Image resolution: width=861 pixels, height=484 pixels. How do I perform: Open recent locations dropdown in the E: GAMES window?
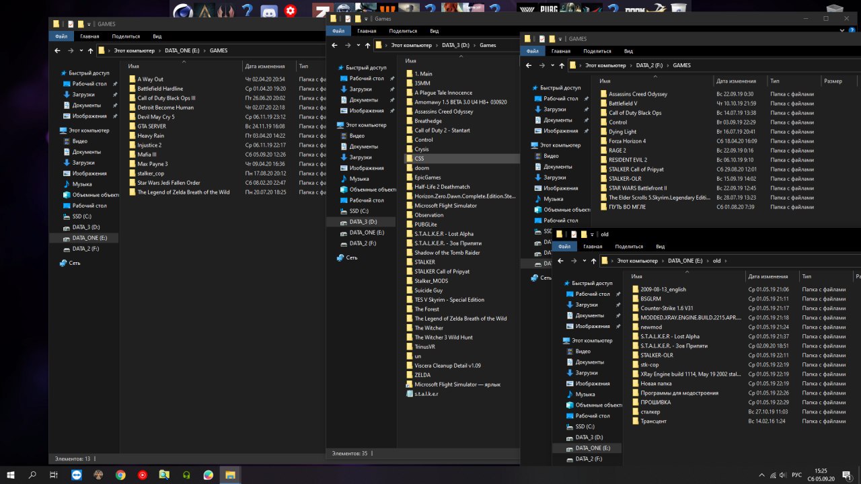click(x=81, y=50)
